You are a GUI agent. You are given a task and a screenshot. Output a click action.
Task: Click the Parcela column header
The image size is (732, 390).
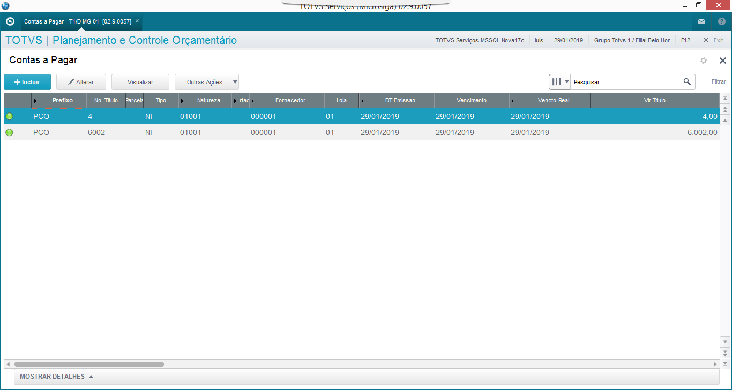pos(135,100)
